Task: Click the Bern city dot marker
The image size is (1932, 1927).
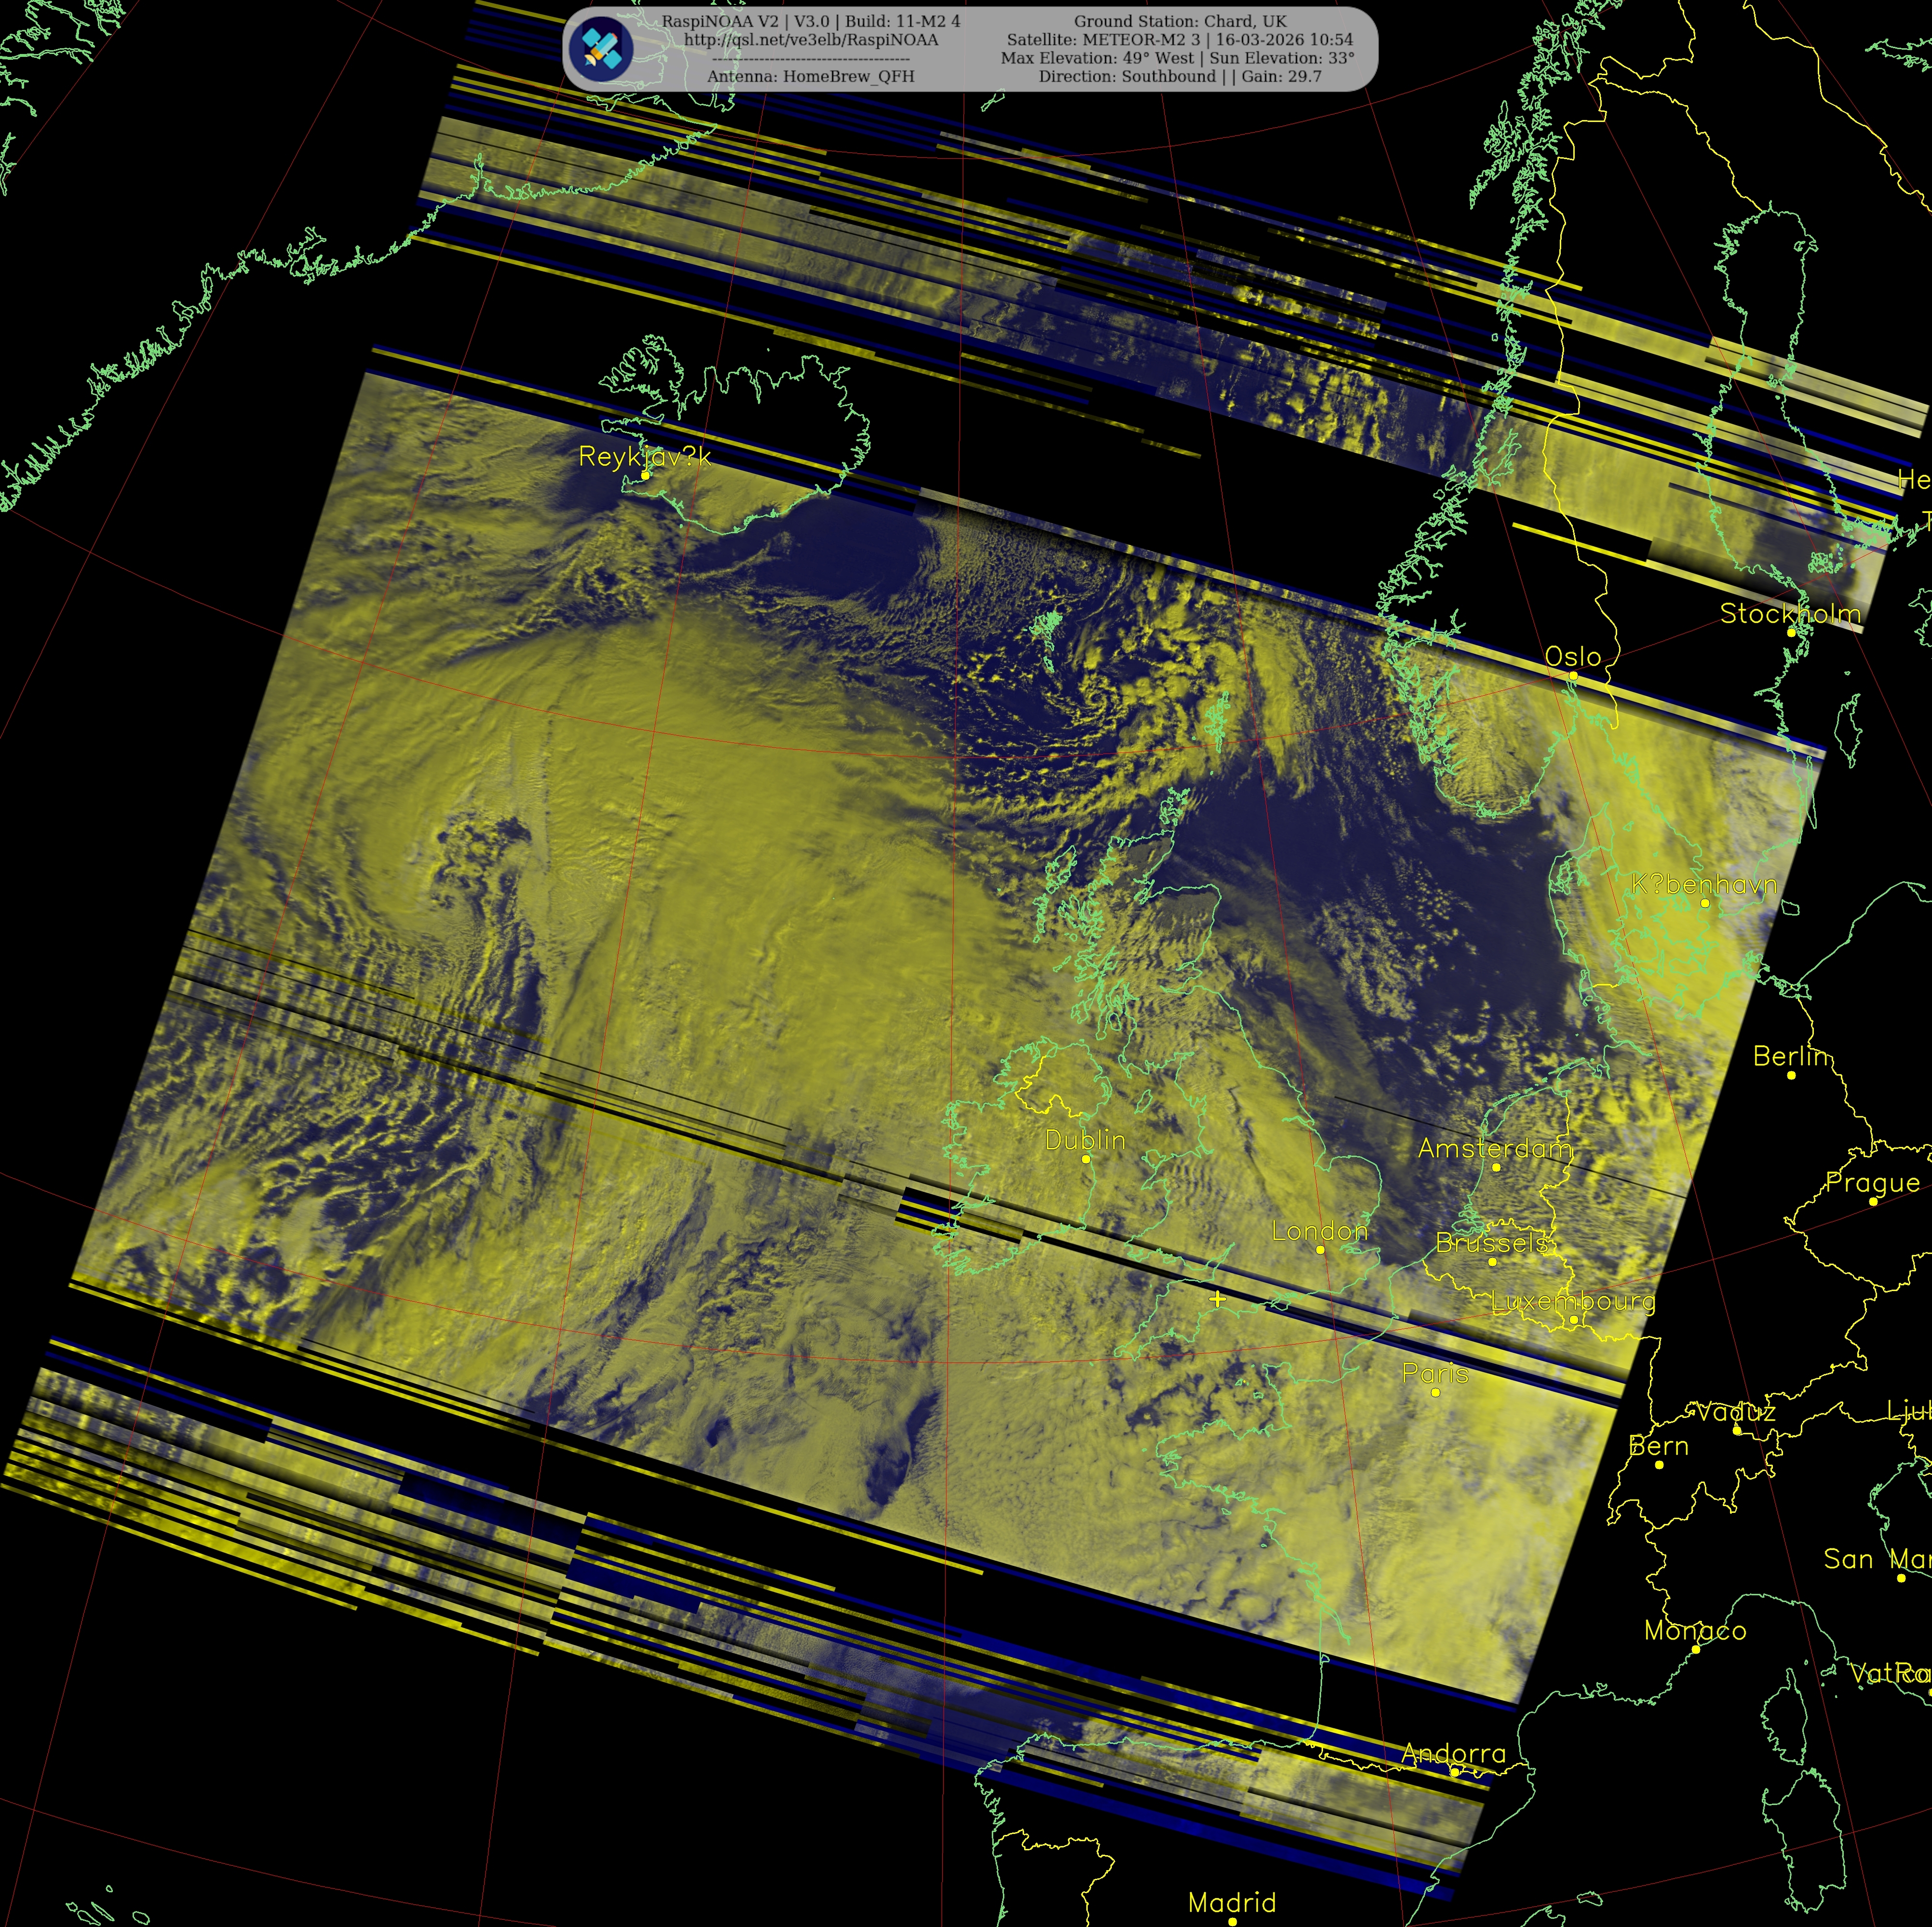Action: coord(1659,1465)
